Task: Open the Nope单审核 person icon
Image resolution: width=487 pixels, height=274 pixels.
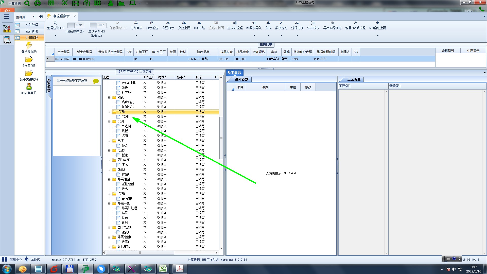Action: click(x=29, y=87)
